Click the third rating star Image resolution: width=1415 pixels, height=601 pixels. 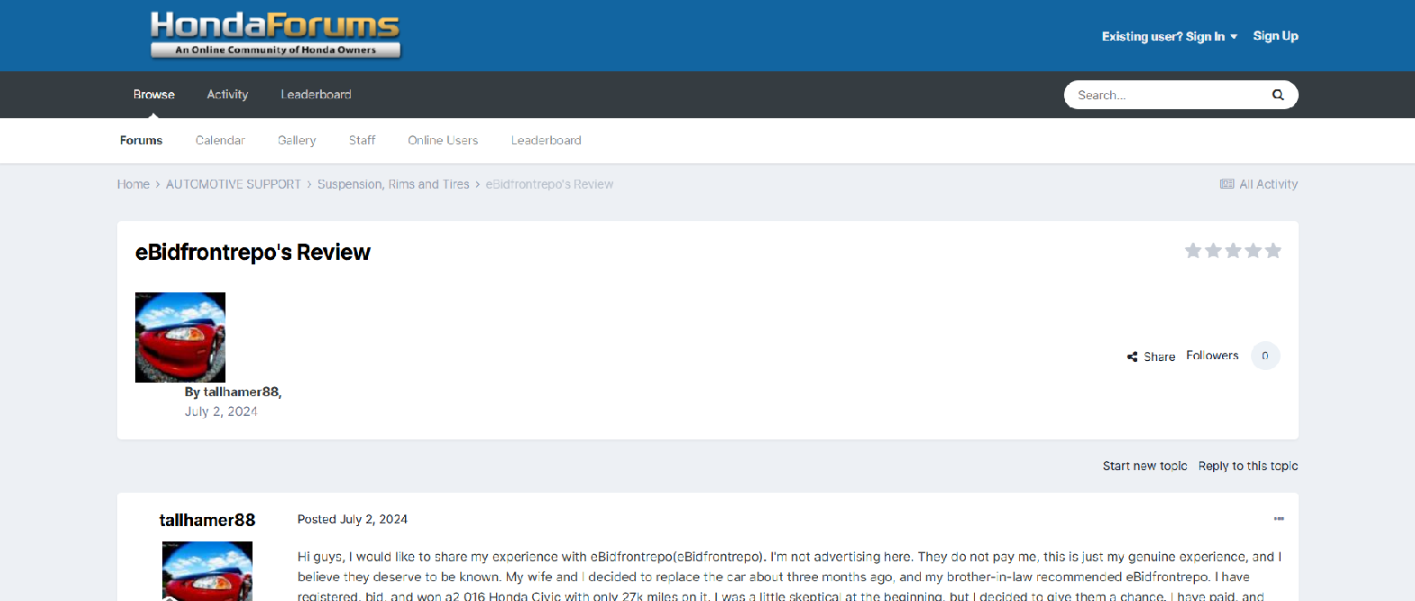pyautogui.click(x=1233, y=251)
